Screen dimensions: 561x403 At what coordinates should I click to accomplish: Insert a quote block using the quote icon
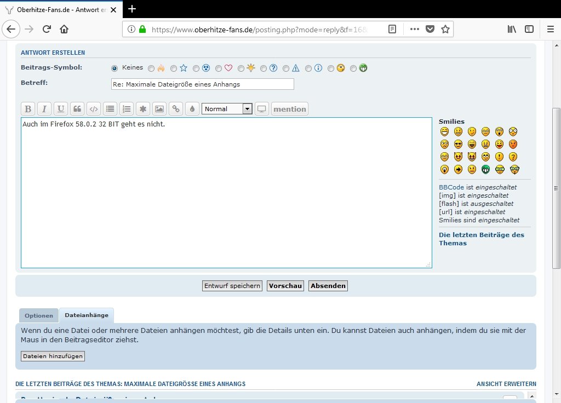[x=77, y=109]
